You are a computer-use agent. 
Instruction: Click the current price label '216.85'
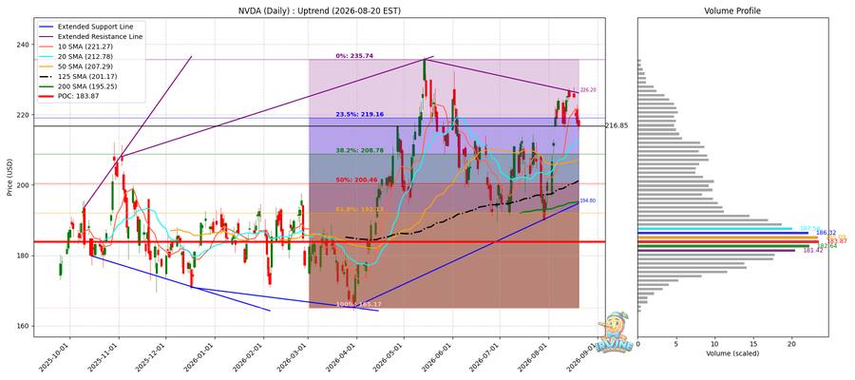pyautogui.click(x=617, y=126)
